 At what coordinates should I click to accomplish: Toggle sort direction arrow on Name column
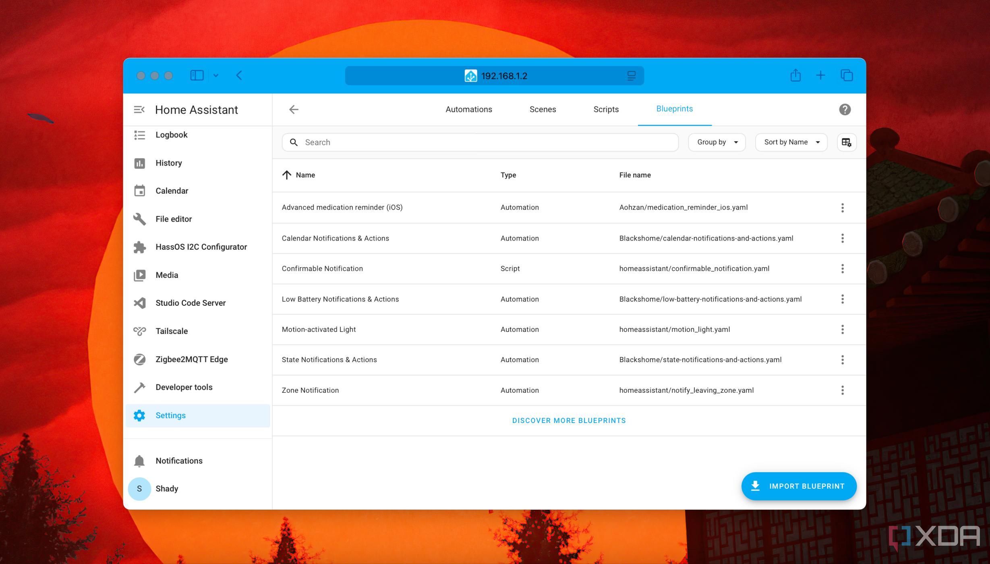coord(286,175)
